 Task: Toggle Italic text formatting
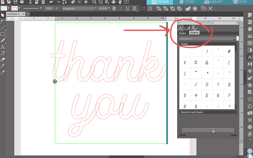[121, 8]
